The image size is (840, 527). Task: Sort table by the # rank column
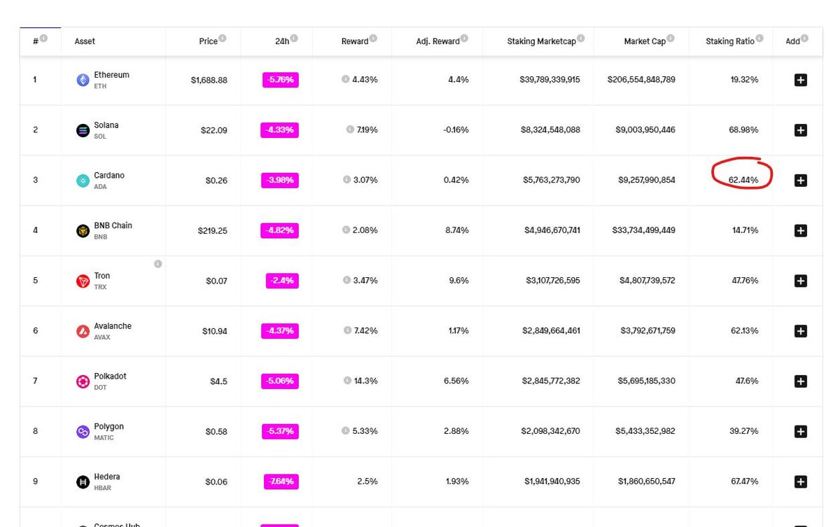(x=36, y=41)
